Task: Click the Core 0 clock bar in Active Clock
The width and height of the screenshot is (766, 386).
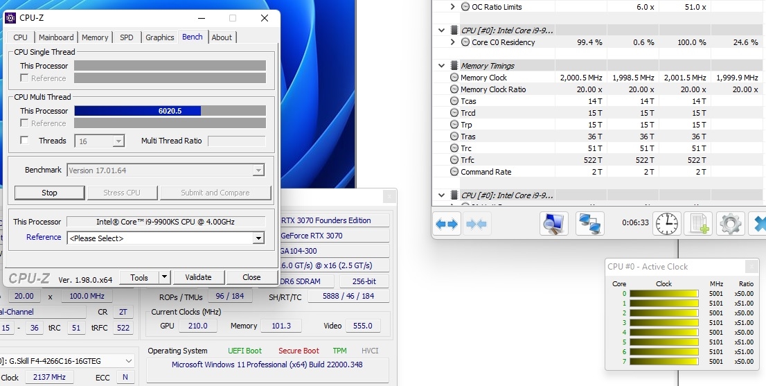Action: pyautogui.click(x=664, y=294)
